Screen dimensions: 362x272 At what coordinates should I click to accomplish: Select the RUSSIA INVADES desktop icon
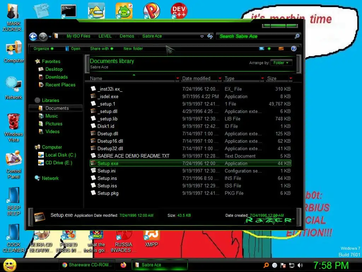point(124,242)
